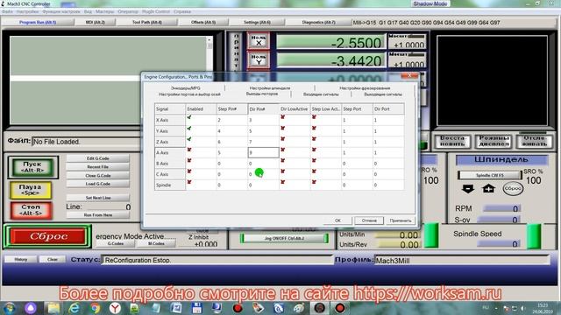Zero the Y axis with Ноль Y

click(259, 59)
